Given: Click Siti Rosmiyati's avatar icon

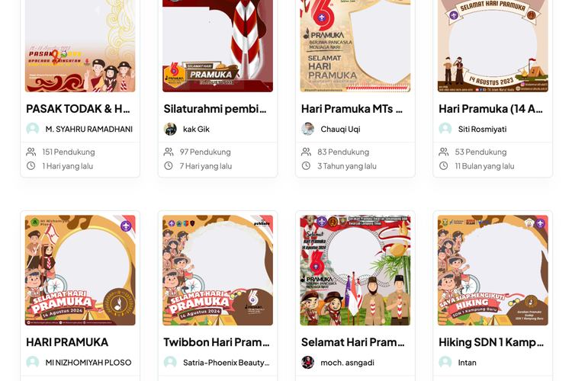Looking at the screenshot, I should [x=445, y=129].
